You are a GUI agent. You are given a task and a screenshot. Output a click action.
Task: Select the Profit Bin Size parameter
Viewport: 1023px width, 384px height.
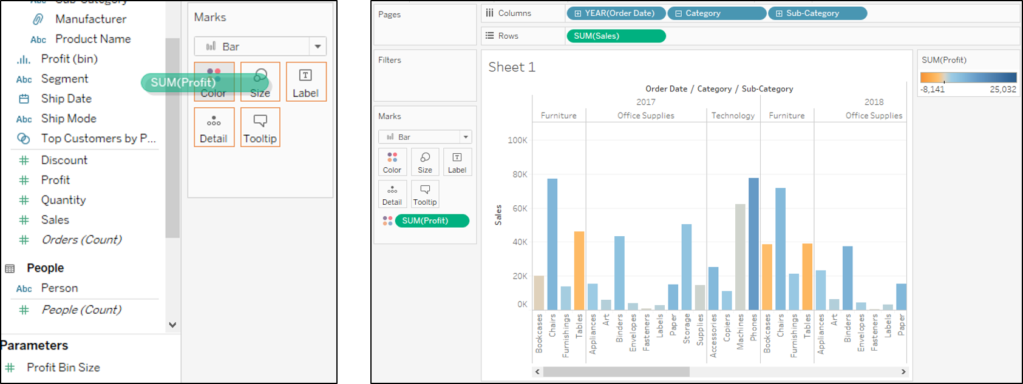(x=63, y=368)
